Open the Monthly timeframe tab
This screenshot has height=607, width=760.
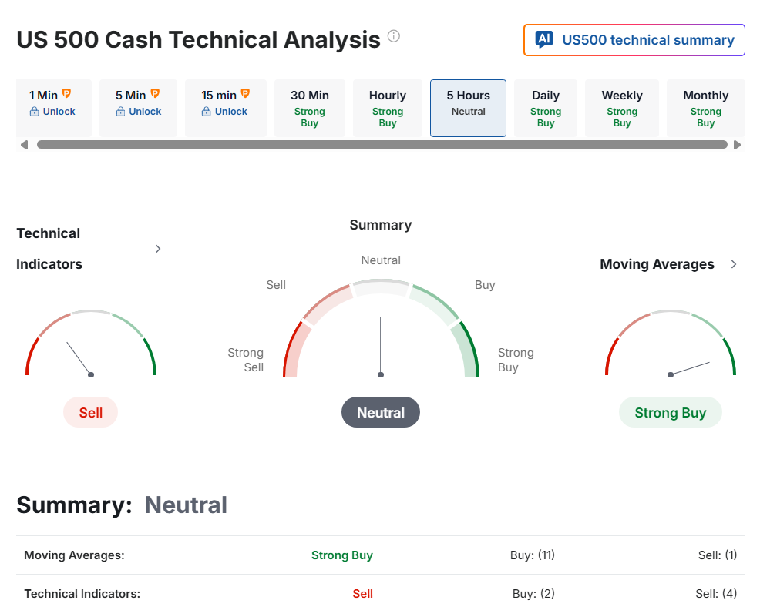coord(705,108)
